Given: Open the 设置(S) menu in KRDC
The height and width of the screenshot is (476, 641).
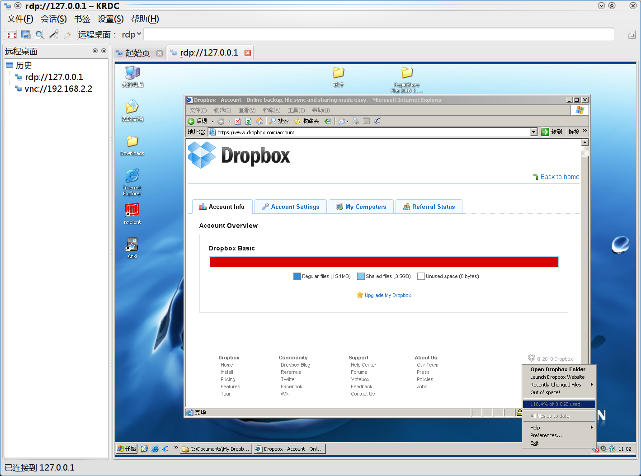Looking at the screenshot, I should coord(111,19).
